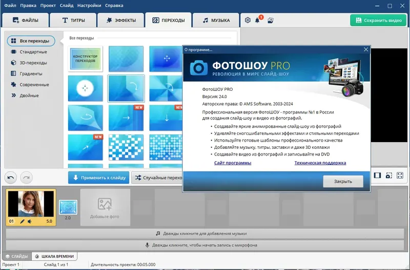The width and height of the screenshot is (410, 270).
Task: Click Применить к слайду button
Action: coord(99,178)
